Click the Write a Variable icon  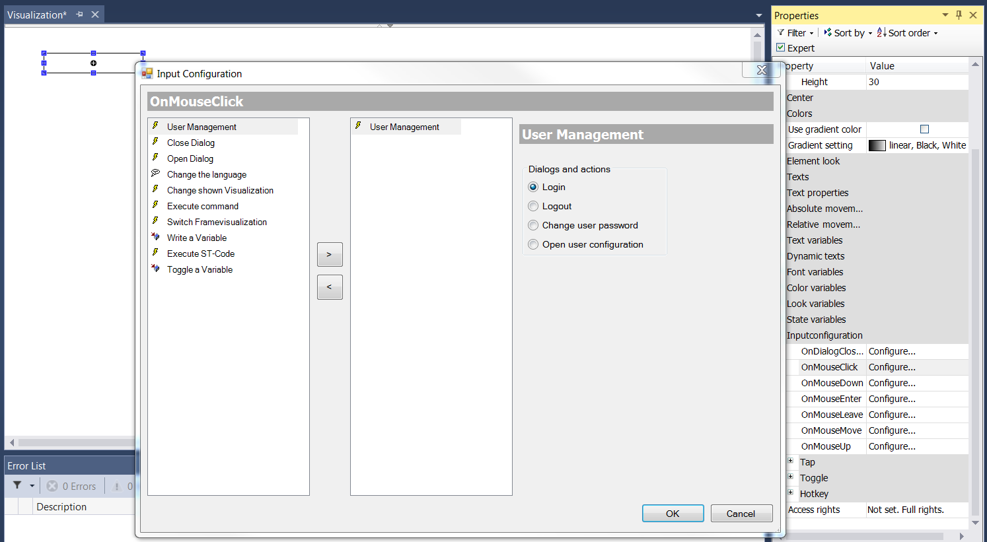pyautogui.click(x=155, y=236)
